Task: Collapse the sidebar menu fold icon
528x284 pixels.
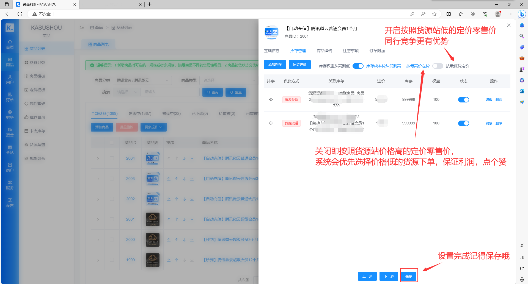Action: pyautogui.click(x=82, y=27)
